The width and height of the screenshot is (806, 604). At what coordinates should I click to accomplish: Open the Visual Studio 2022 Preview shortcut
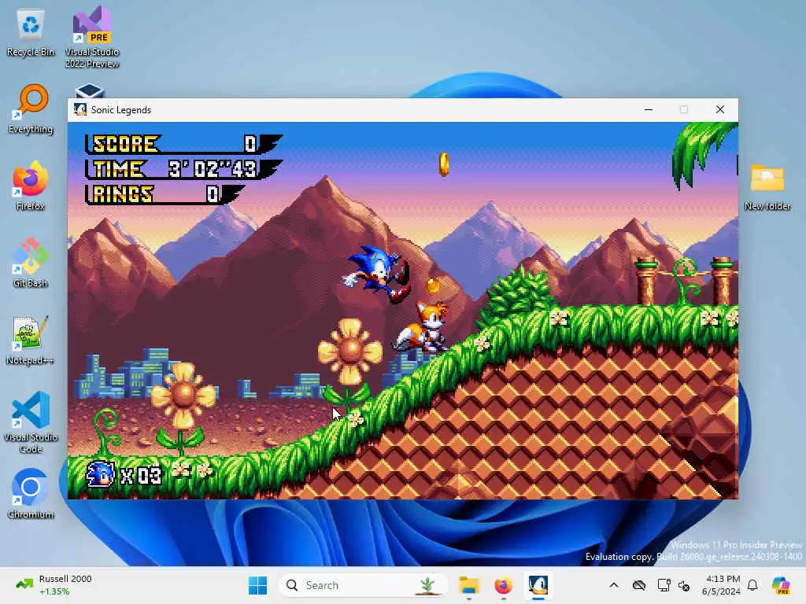click(x=92, y=37)
